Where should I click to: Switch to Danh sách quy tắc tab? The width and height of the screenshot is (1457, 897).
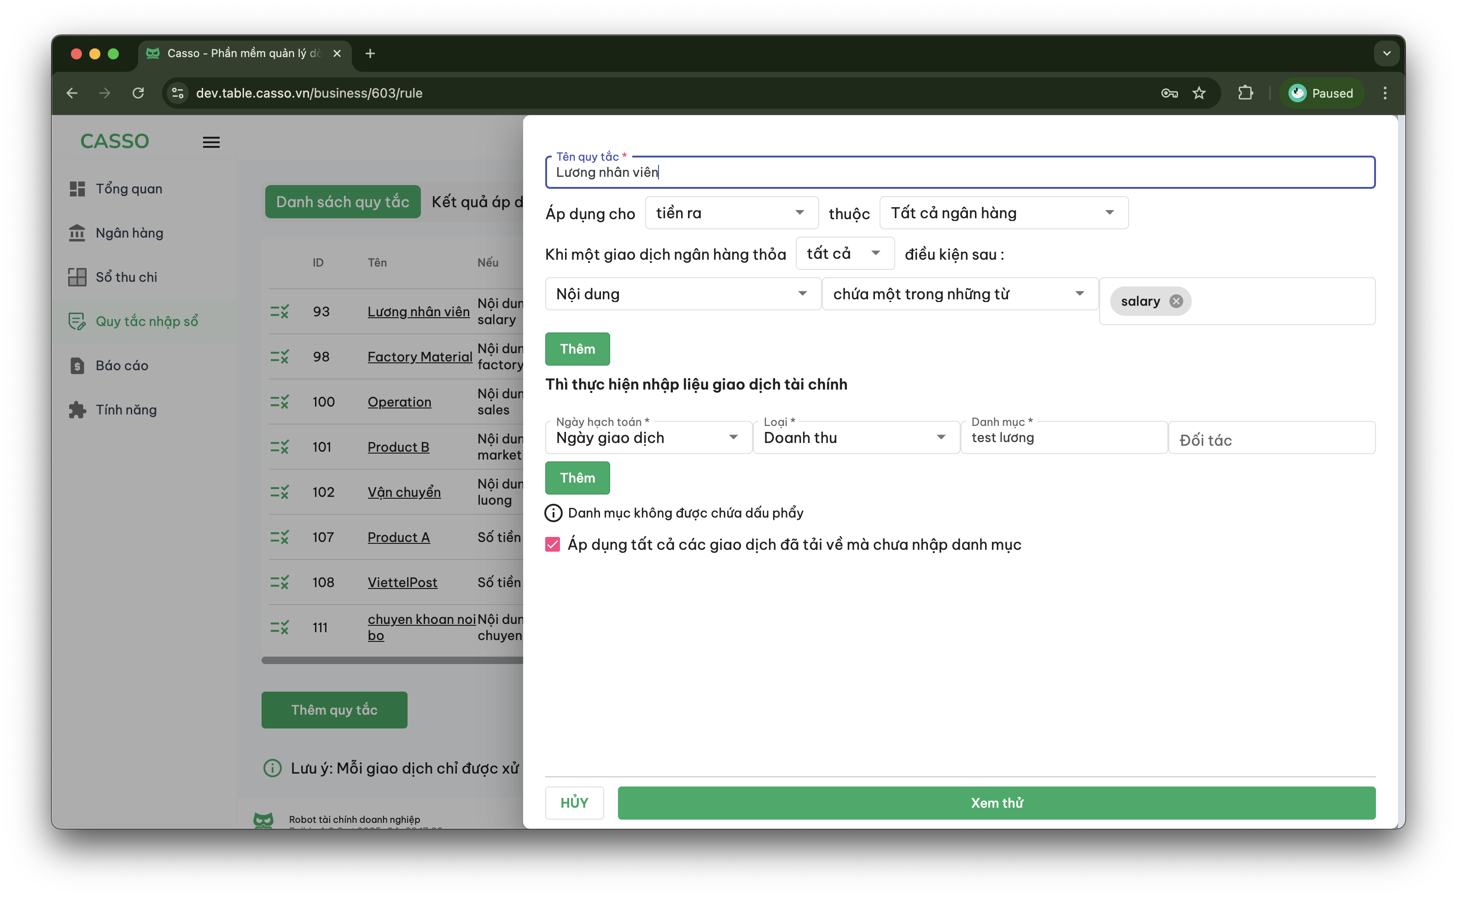[x=342, y=202]
